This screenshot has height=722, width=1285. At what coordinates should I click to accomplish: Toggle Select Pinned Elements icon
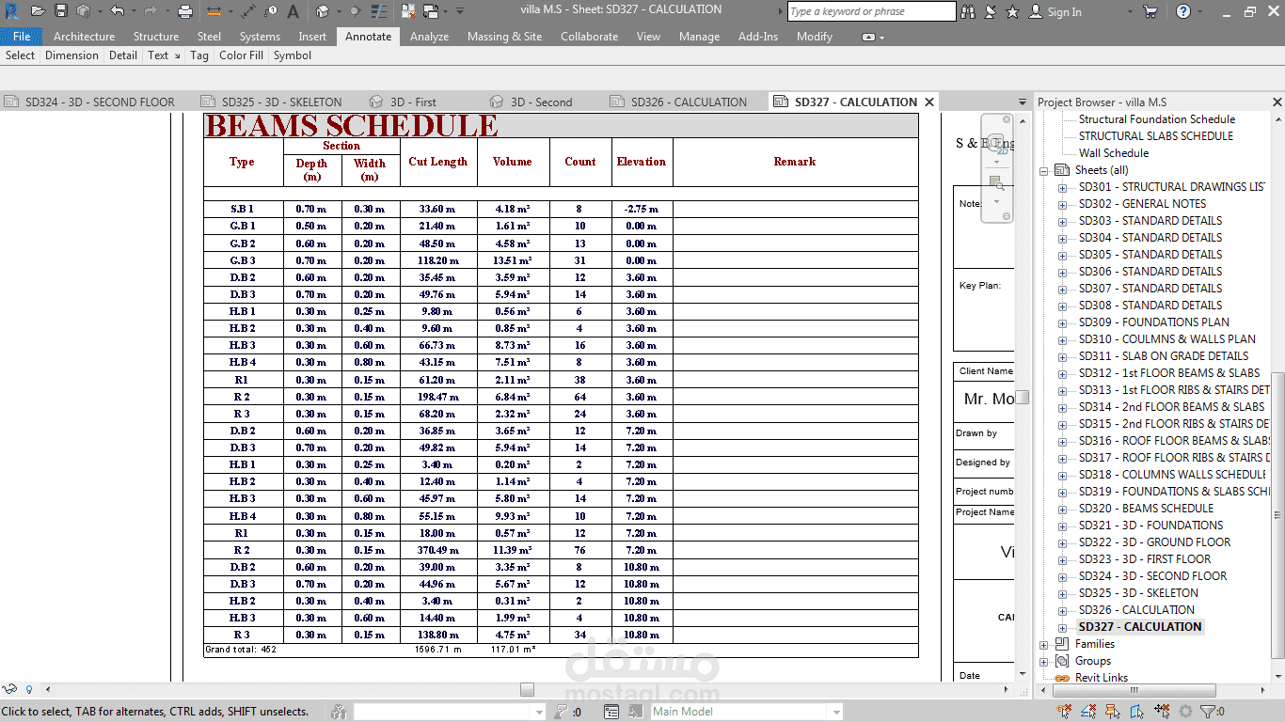pyautogui.click(x=1113, y=712)
